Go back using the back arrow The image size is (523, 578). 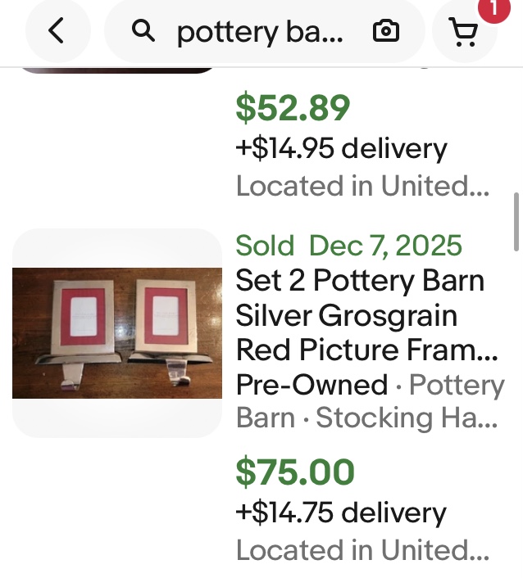click(x=56, y=31)
